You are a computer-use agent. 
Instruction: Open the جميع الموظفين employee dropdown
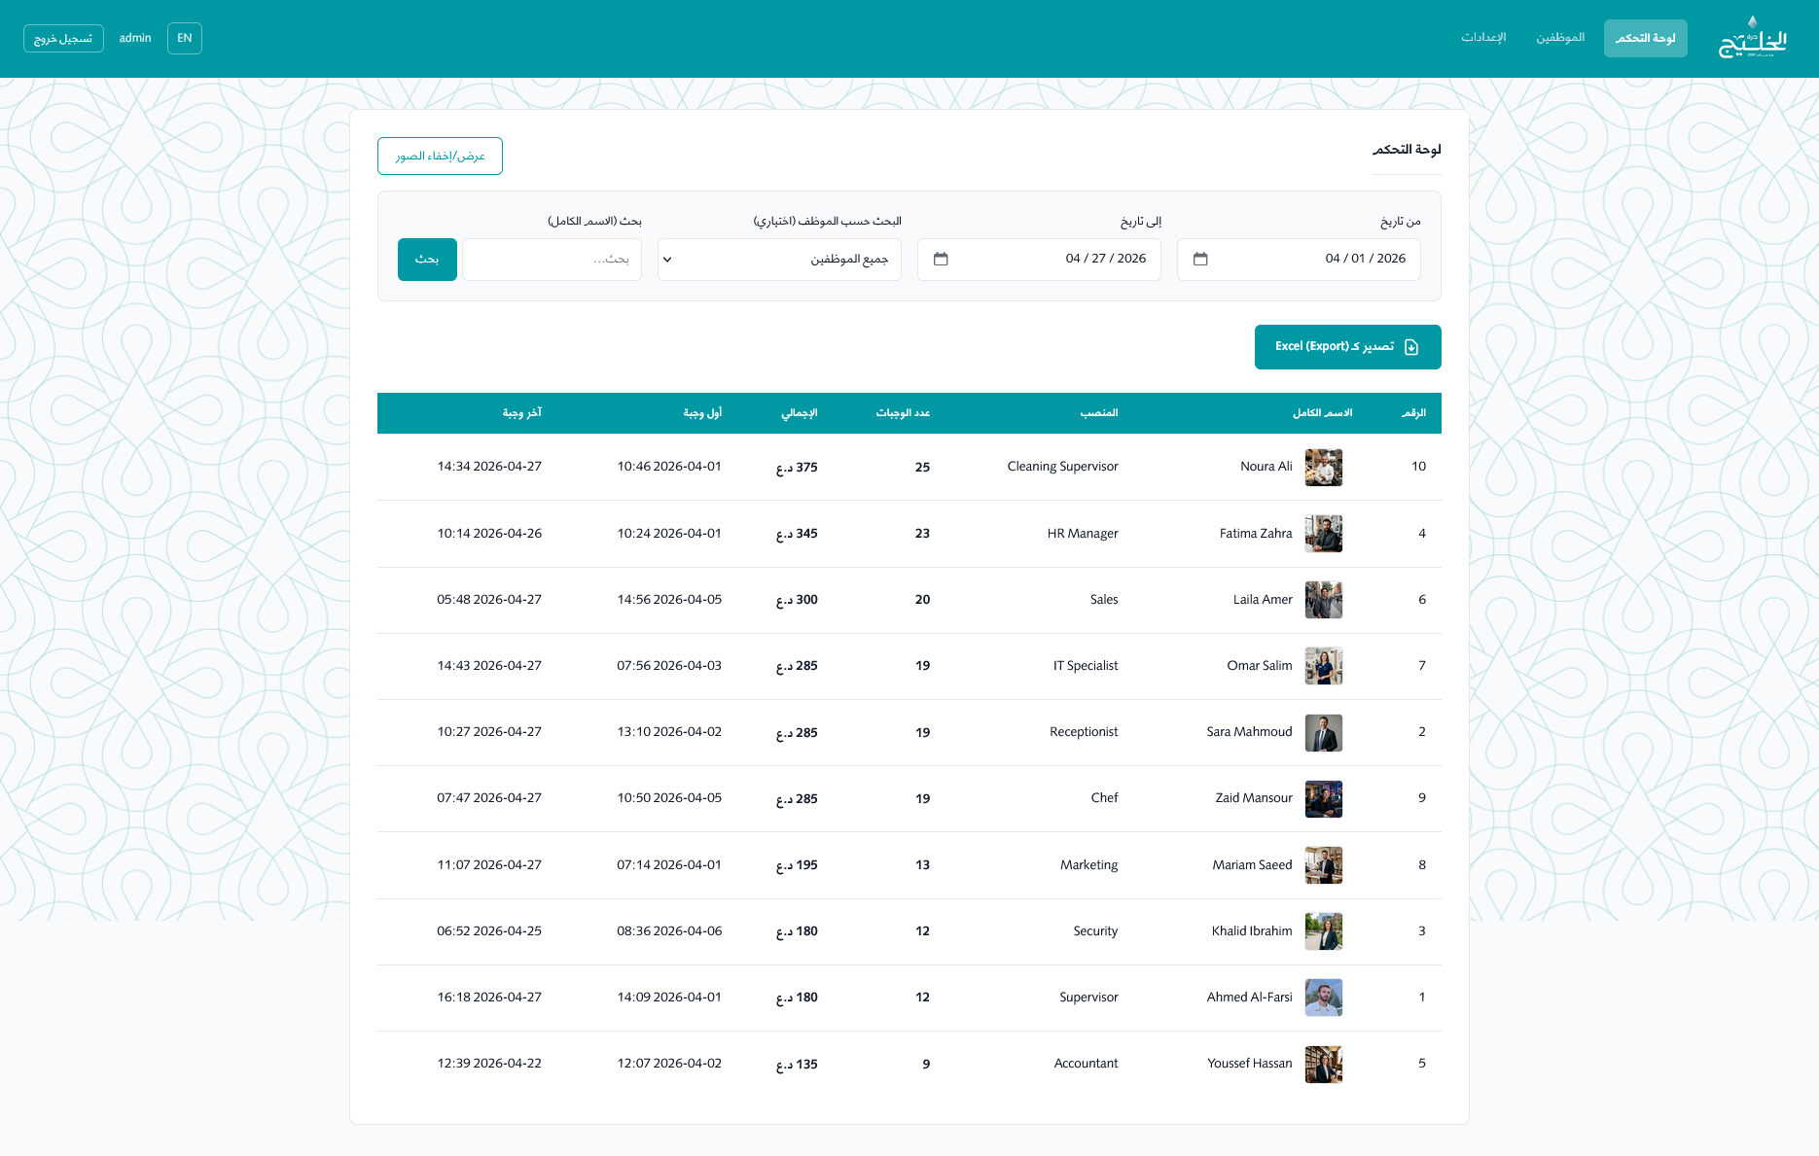pyautogui.click(x=778, y=259)
